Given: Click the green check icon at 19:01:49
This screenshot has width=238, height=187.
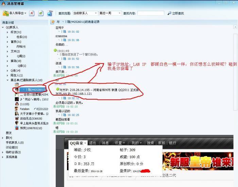Looking at the screenshot, I should pos(55,50).
